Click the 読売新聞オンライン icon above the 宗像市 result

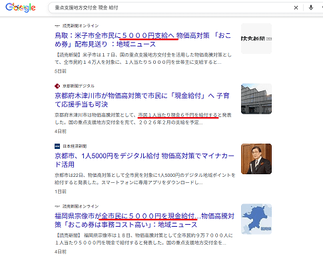coord(57,206)
